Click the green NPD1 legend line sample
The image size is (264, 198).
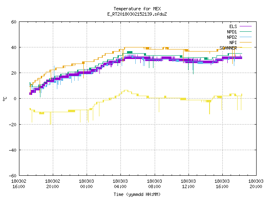coord(245,31)
